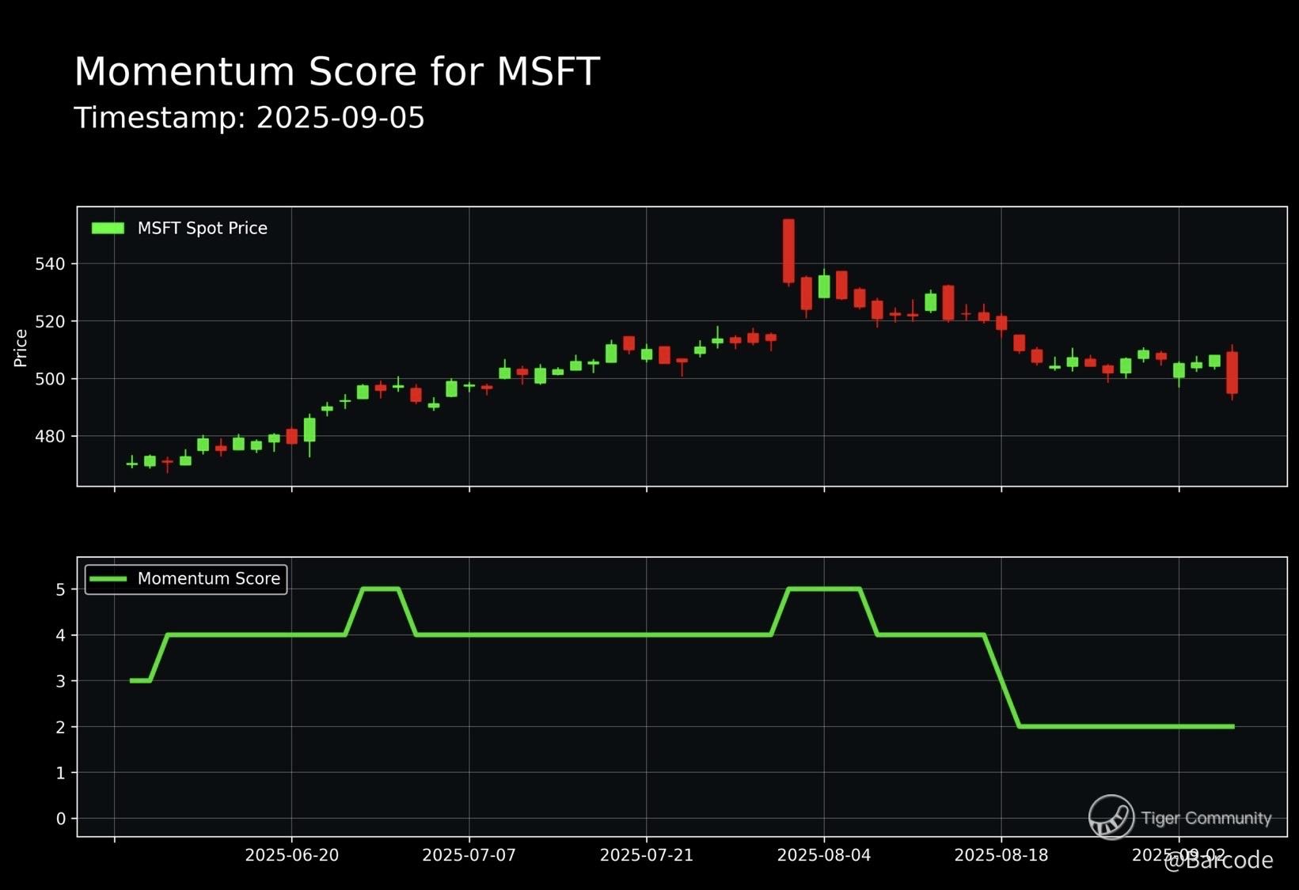Click the momentum axis tick label 2

point(61,727)
